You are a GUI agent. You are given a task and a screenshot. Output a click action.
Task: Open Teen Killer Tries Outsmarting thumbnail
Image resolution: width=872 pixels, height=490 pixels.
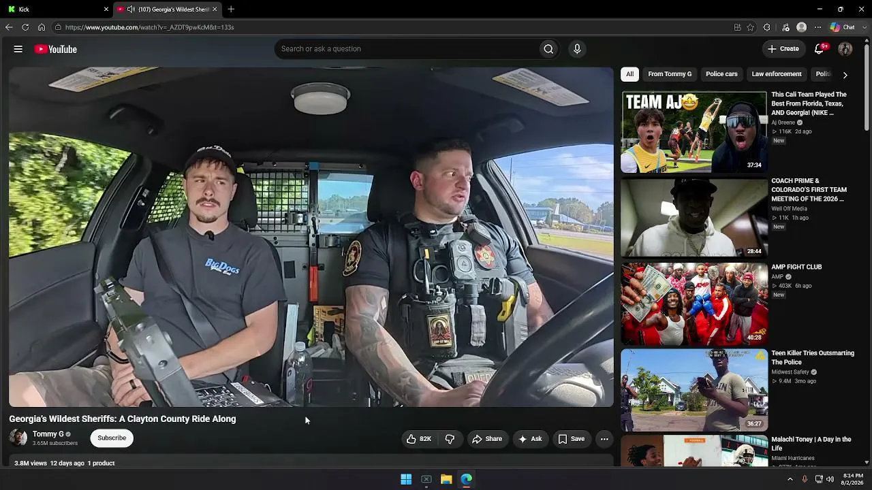[694, 391]
